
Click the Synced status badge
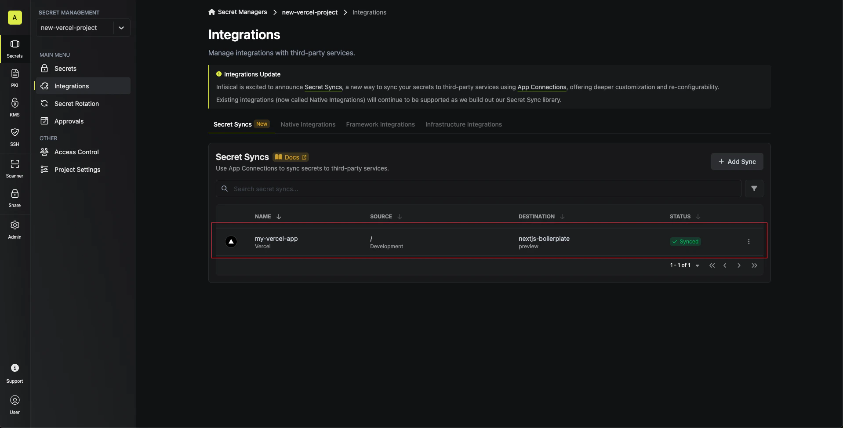(685, 242)
